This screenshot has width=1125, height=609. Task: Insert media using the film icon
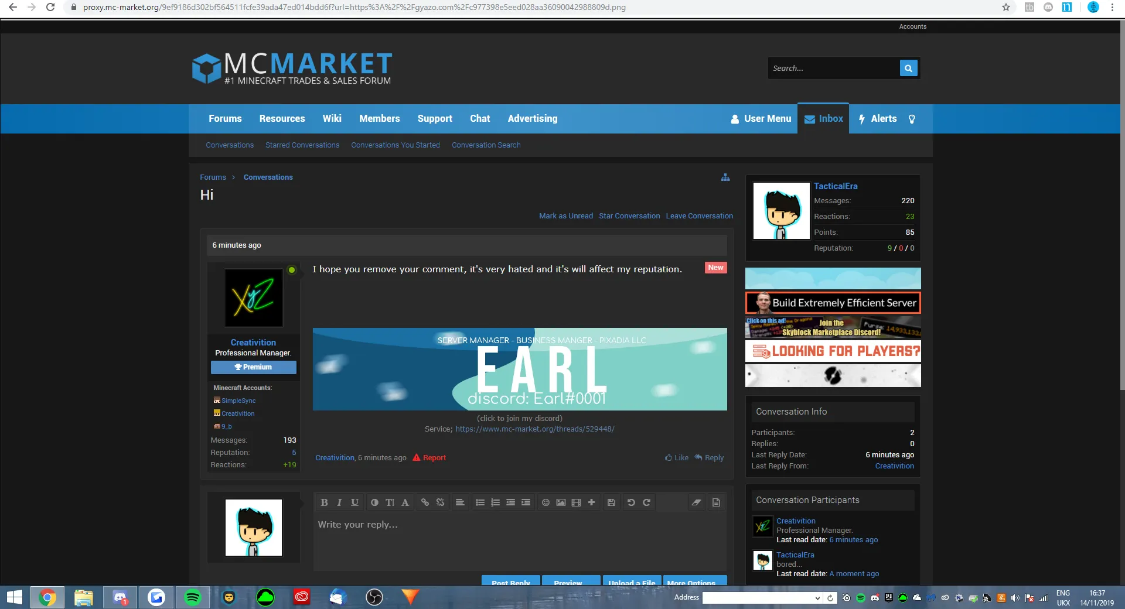(576, 502)
